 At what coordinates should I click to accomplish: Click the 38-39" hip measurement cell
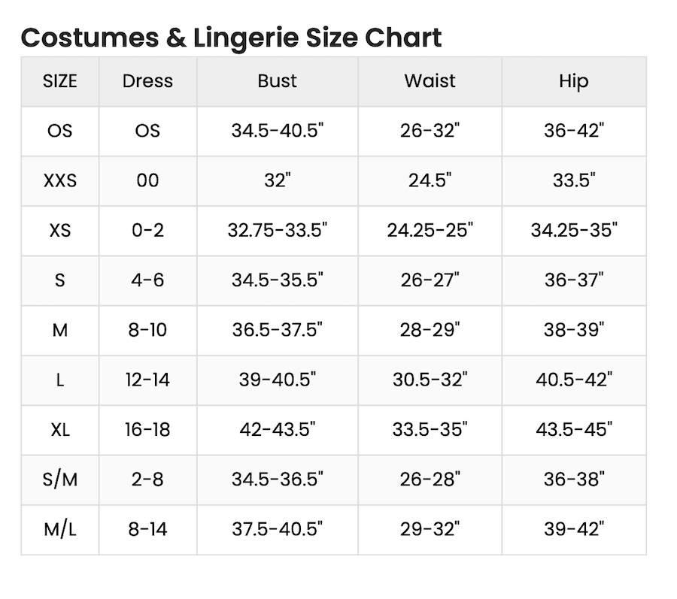(x=573, y=329)
